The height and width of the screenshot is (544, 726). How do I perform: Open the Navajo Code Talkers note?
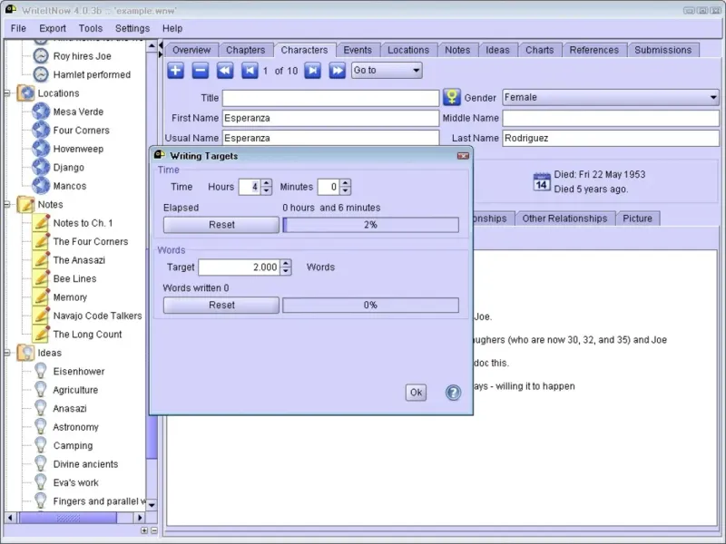click(x=98, y=316)
